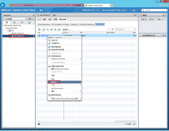The width and height of the screenshot is (169, 131).
Task: Switch to Networks tab
Action: pos(75,24)
